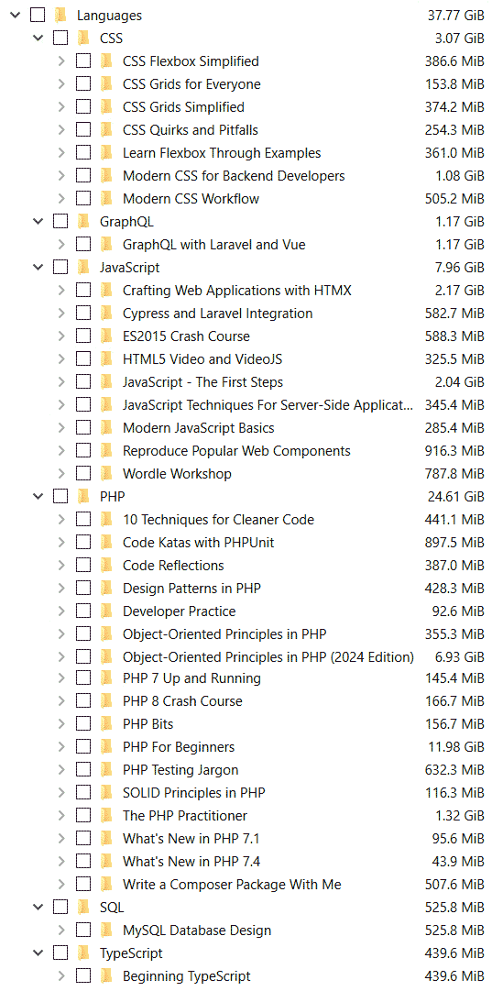Select Code Katas with PHPUnit row
This screenshot has width=492, height=991.
pyautogui.click(x=198, y=543)
